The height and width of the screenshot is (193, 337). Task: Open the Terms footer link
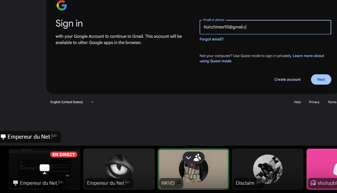(332, 102)
